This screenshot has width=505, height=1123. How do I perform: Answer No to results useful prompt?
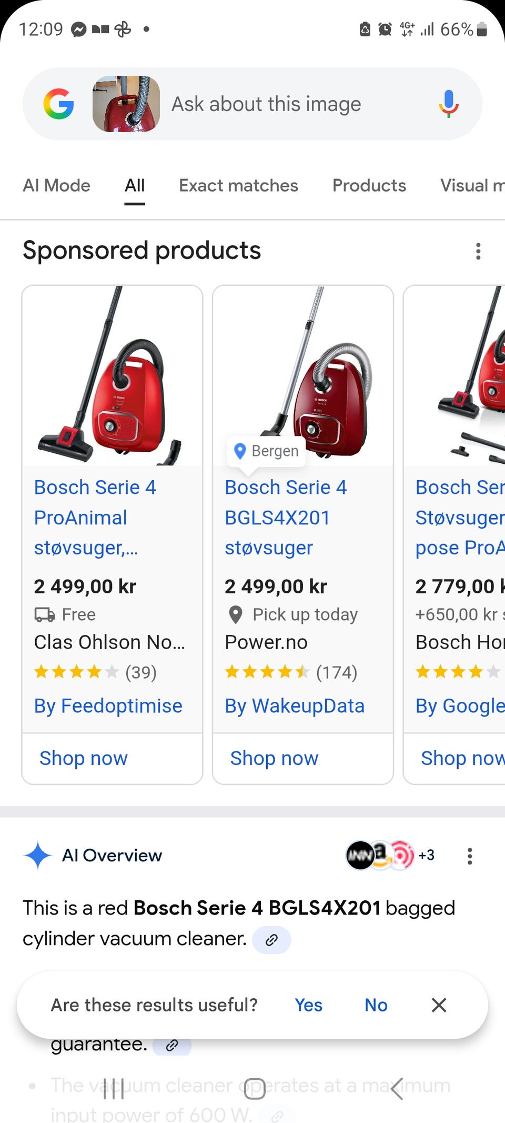[376, 1005]
